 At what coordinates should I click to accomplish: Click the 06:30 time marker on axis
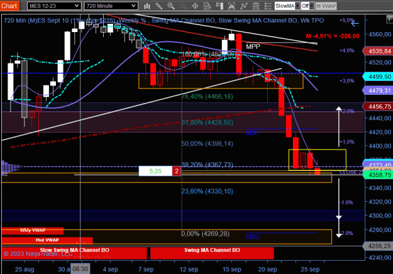coord(80,269)
